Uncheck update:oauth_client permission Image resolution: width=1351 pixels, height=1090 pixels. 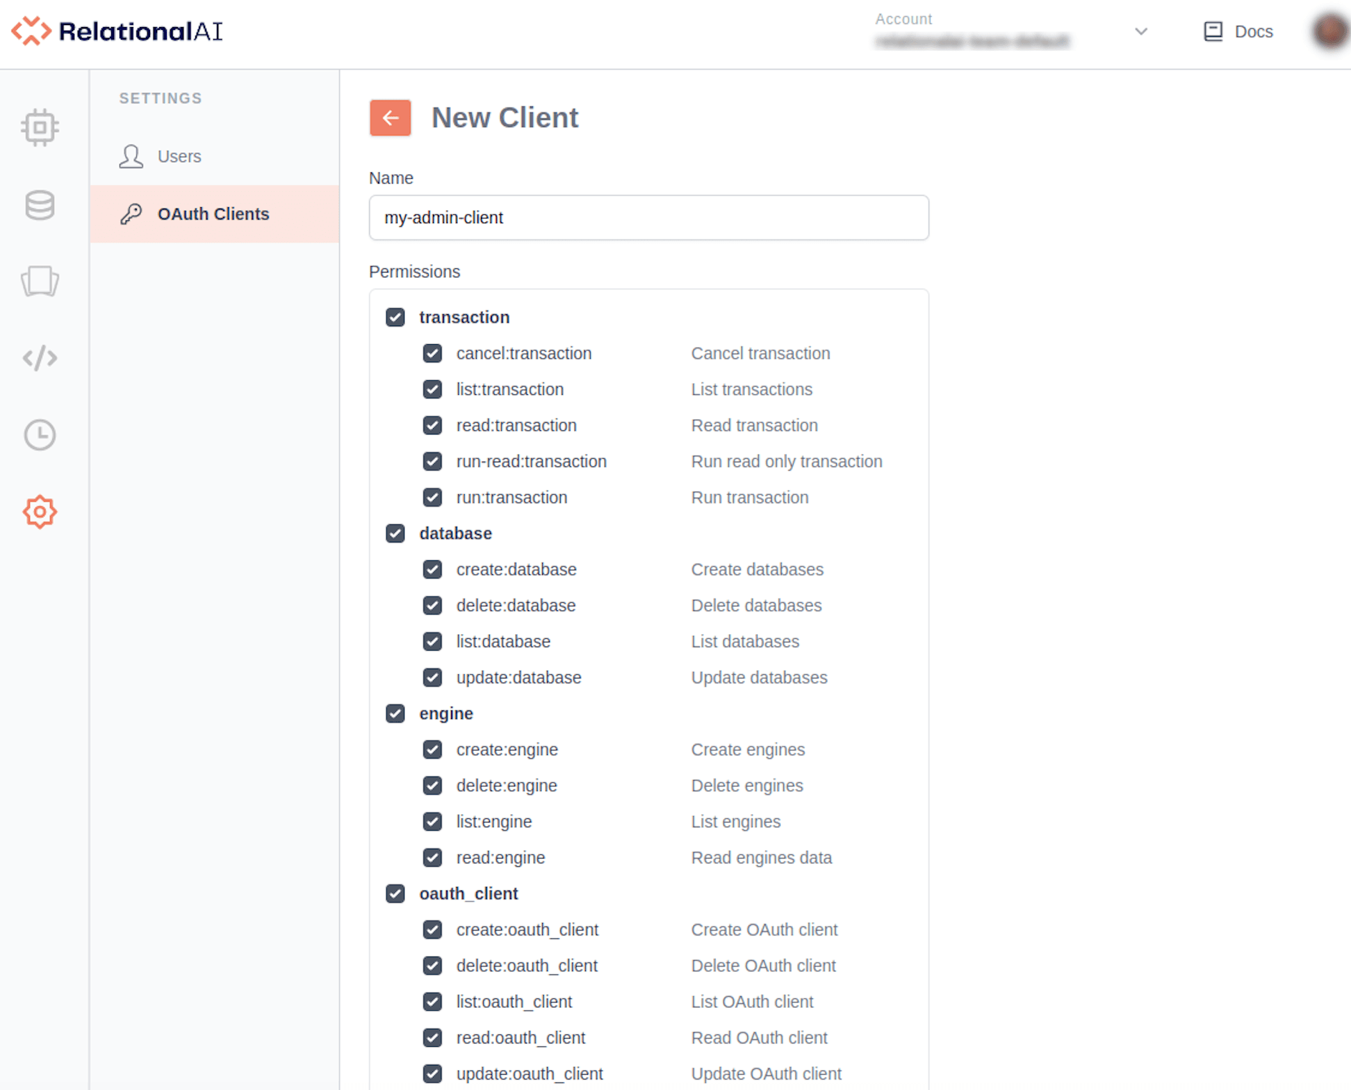tap(432, 1074)
